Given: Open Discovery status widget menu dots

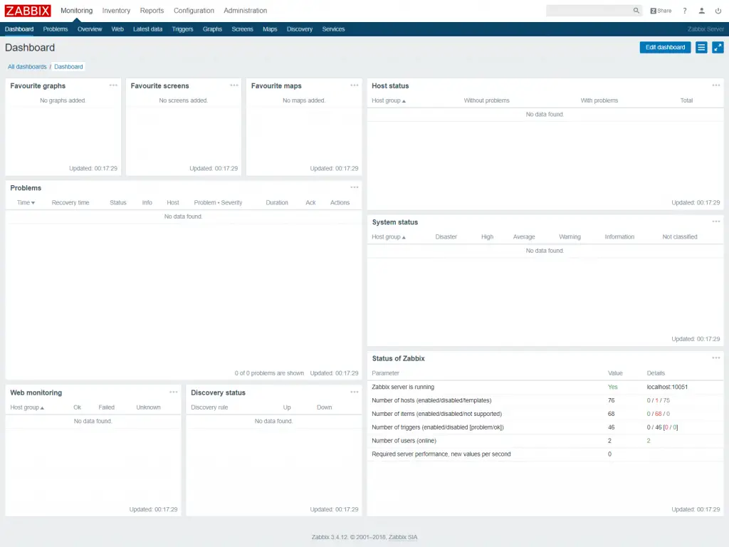Looking at the screenshot, I should (x=355, y=392).
